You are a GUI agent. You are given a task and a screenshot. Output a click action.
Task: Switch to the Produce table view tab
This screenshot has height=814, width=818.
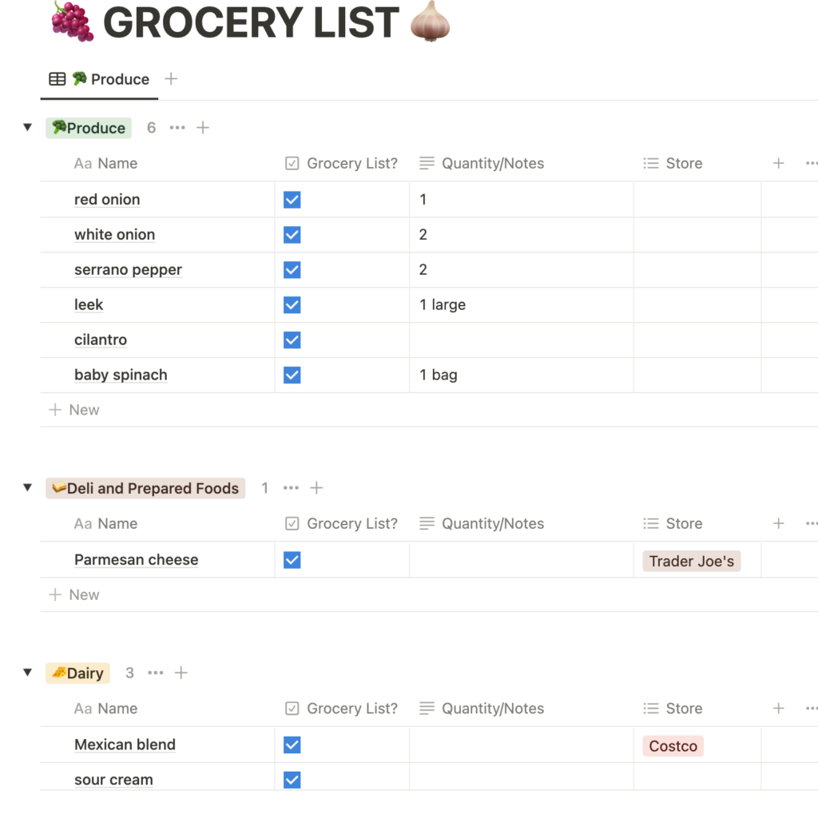coord(100,79)
